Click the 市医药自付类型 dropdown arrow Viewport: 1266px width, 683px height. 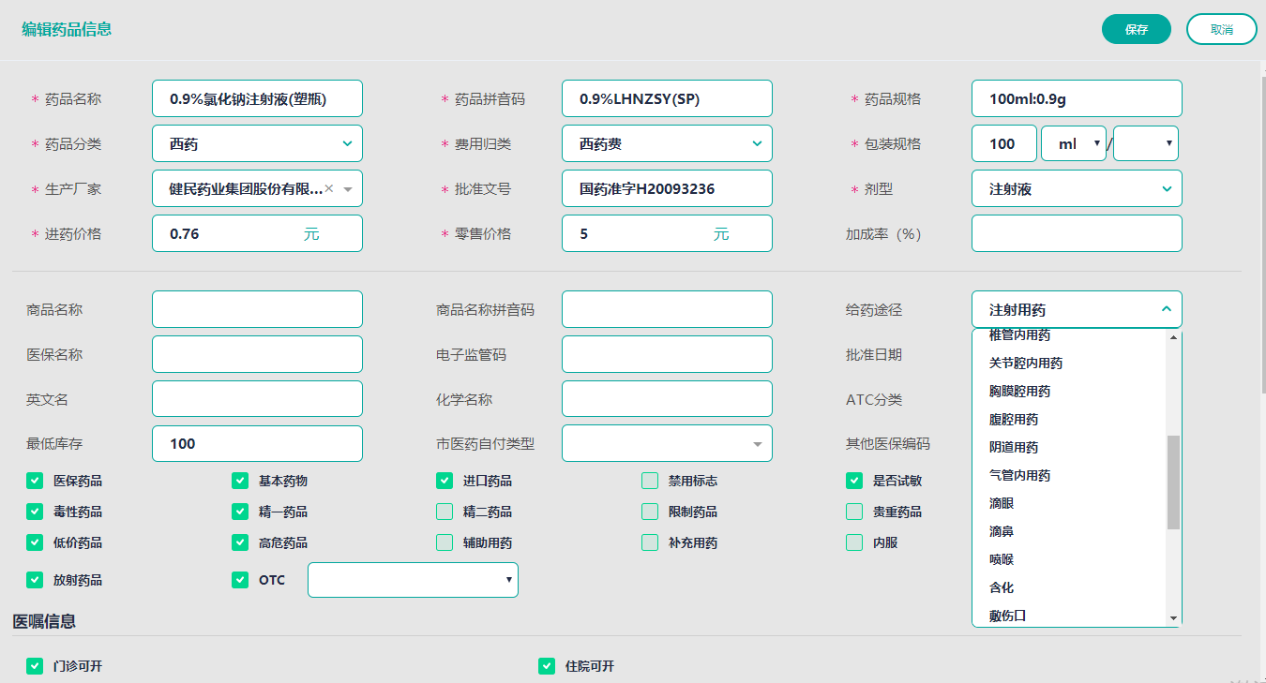coord(758,444)
